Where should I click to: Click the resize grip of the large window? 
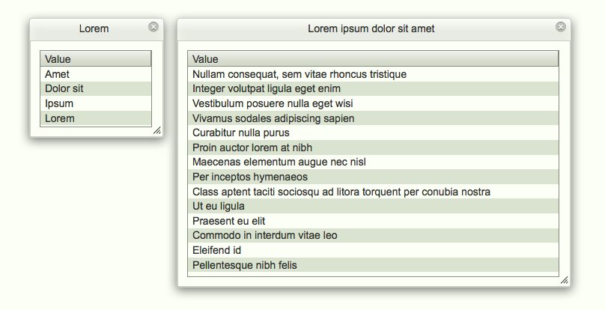click(x=565, y=280)
